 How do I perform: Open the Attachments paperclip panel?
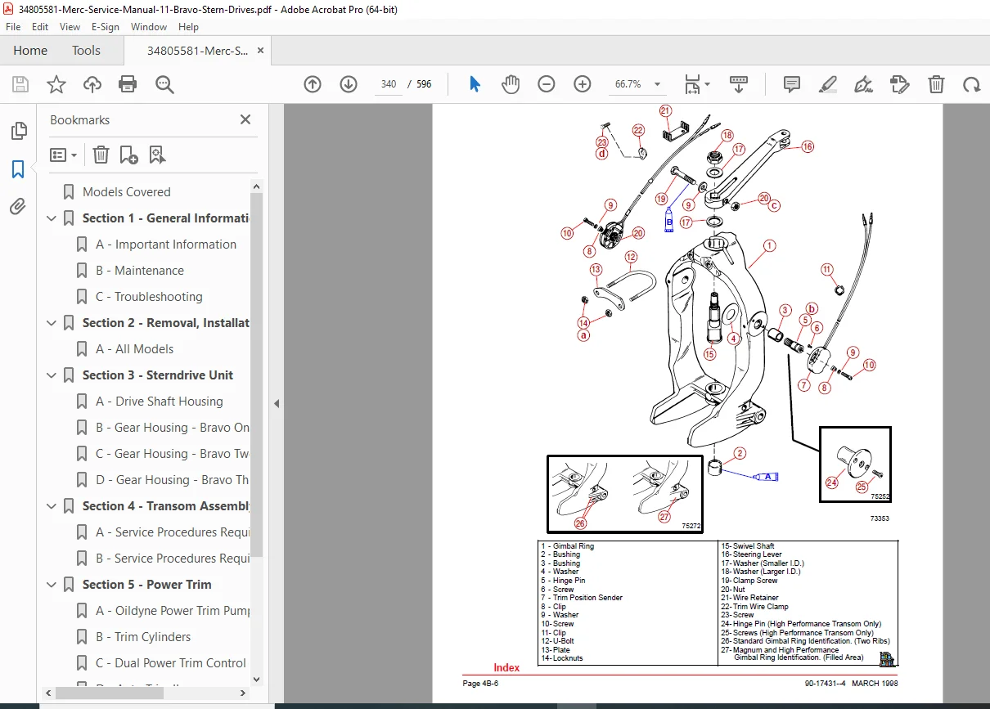coord(18,207)
